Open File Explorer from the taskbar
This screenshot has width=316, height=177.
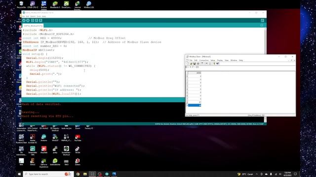(x=85, y=174)
